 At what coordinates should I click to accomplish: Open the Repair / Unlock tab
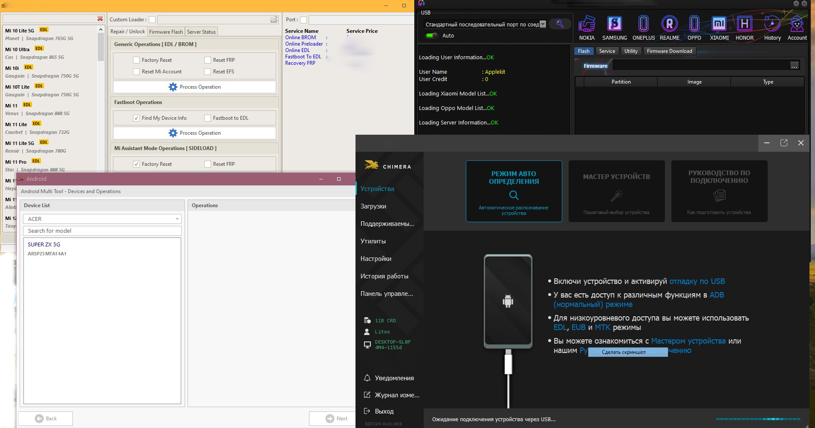coord(127,32)
